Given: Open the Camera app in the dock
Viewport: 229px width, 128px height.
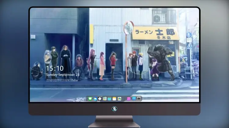Looking at the screenshot, I should pos(139,99).
